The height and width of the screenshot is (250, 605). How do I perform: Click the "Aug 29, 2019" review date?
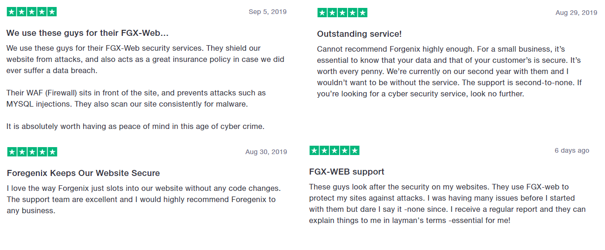[576, 13]
